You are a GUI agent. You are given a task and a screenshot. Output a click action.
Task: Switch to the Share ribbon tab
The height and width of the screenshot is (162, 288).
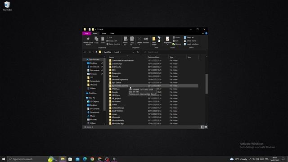pyautogui.click(x=104, y=33)
